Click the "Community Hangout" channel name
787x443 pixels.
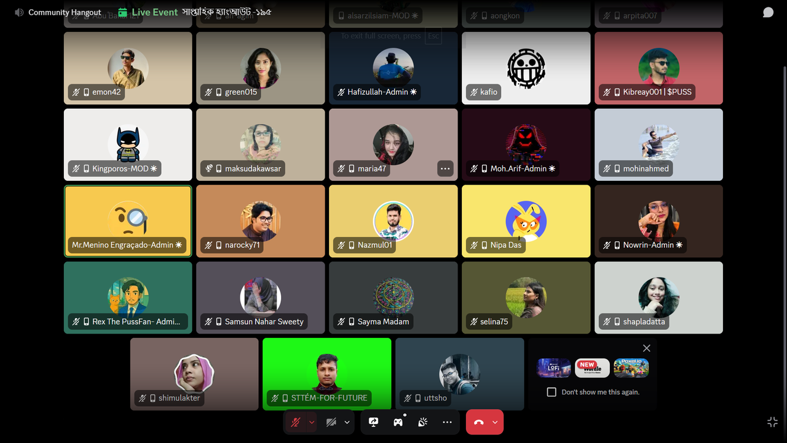[65, 12]
